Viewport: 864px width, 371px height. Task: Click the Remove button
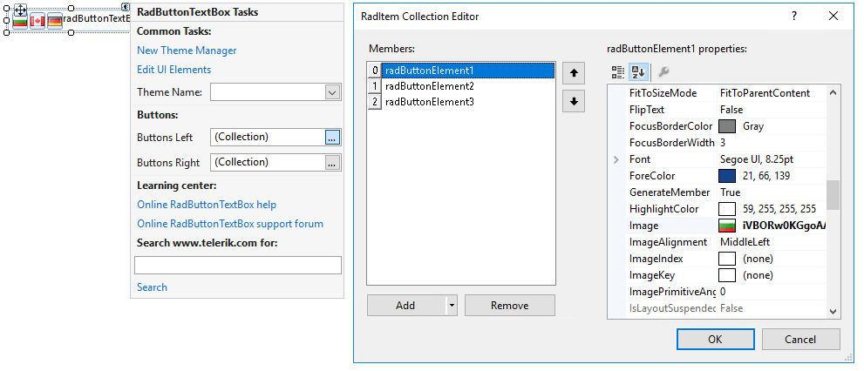(510, 306)
